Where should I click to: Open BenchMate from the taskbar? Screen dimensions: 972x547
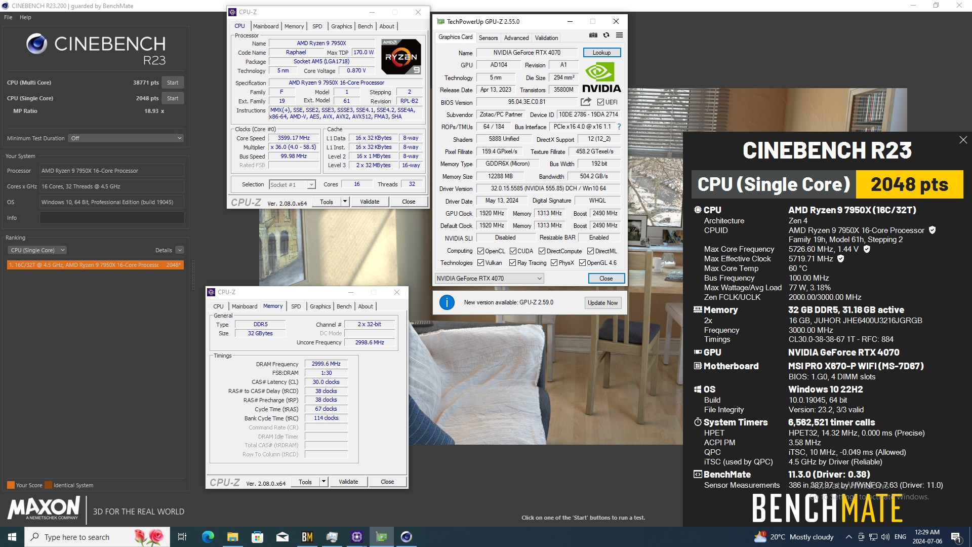[x=307, y=537]
